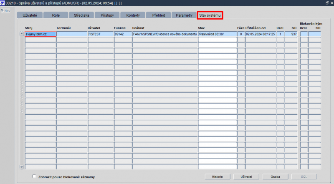The width and height of the screenshot is (334, 184).
Task: Click the scroll up arrow beside table
Action: 22,34
